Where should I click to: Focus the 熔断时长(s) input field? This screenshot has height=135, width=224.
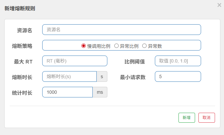(69, 76)
